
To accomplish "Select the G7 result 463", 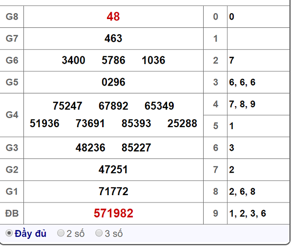I will coord(113,38).
